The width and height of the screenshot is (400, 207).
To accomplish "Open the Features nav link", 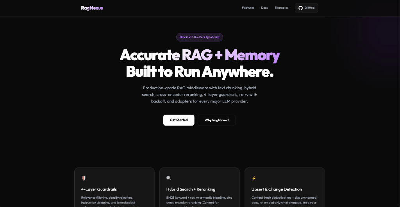I will coord(248,8).
